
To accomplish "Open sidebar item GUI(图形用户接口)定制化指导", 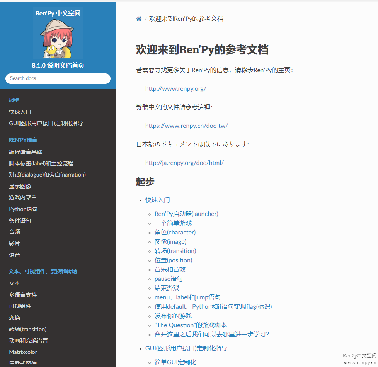I will pos(46,123).
